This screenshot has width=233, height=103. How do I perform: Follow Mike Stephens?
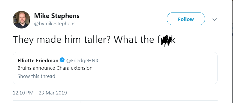click(186, 19)
